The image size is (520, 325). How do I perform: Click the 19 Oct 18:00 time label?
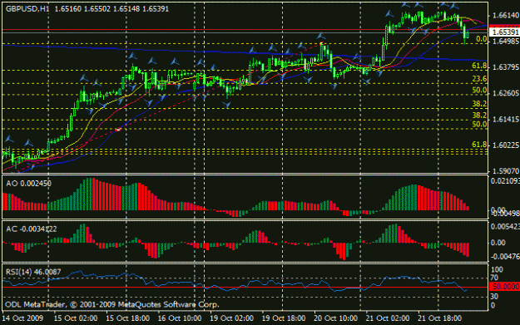coord(284,318)
